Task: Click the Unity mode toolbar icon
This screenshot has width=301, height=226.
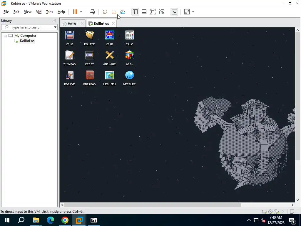Action: (x=162, y=12)
